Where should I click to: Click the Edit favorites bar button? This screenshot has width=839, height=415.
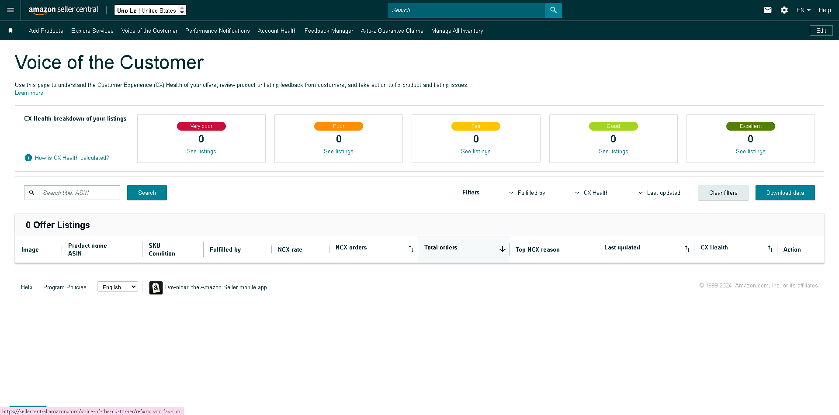(x=821, y=31)
